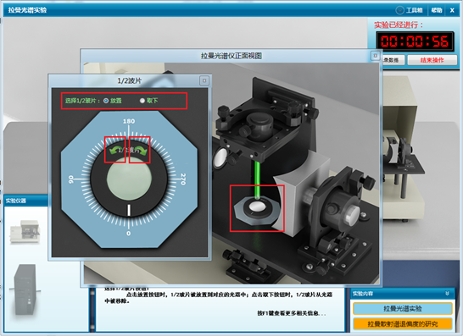Collapse the 实验内容 panel
This screenshot has width=463, height=336.
point(447,294)
